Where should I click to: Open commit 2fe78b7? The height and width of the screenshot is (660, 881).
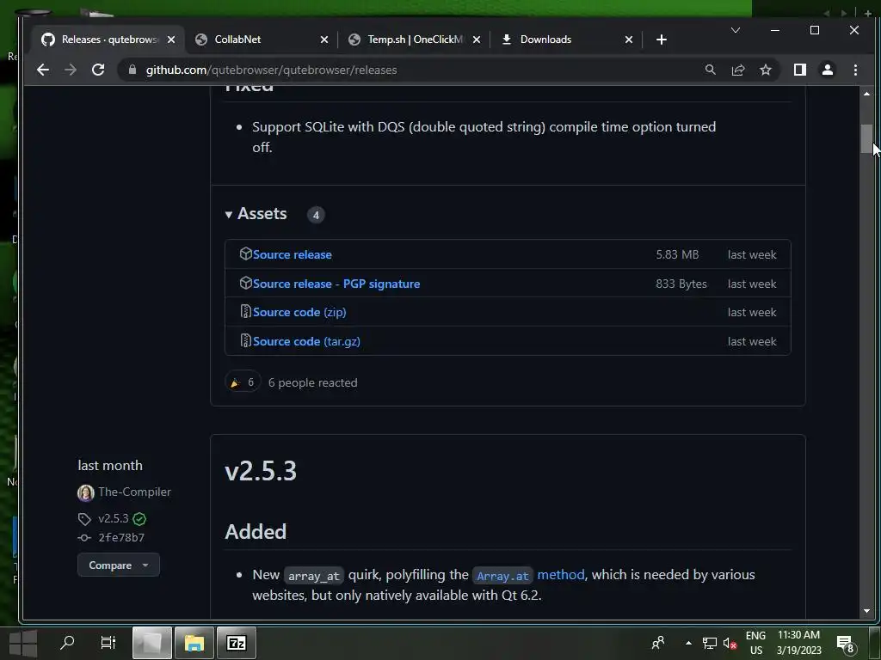[x=121, y=537]
